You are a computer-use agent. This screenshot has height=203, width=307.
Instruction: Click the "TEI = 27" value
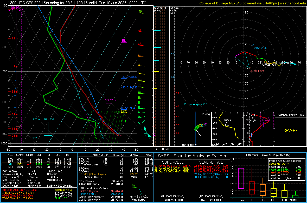(52, 174)
